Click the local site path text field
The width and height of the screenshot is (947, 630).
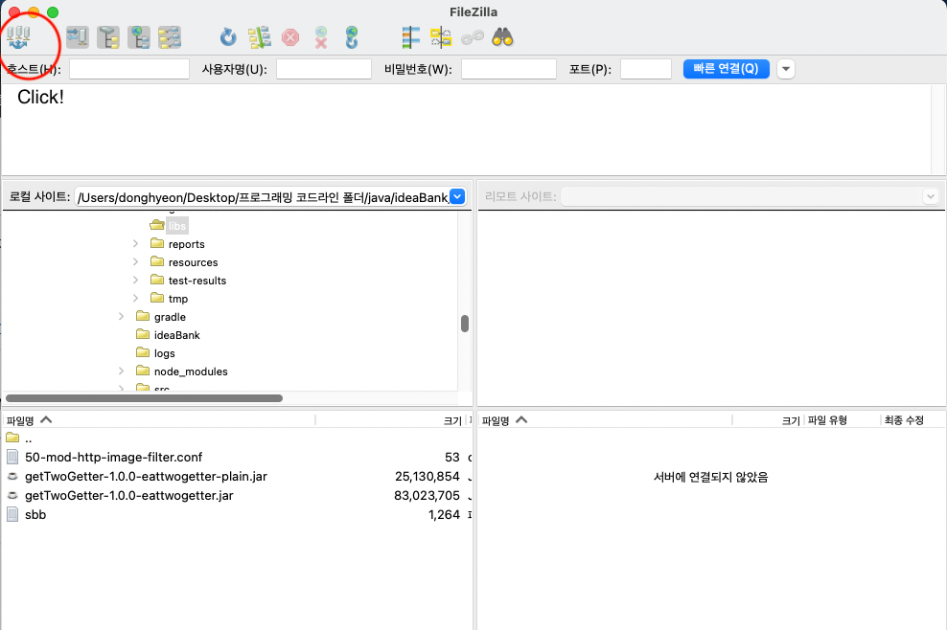pyautogui.click(x=262, y=196)
